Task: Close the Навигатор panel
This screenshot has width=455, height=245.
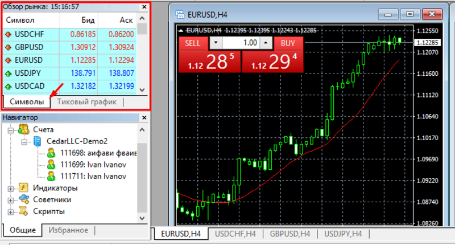Action: click(144, 118)
